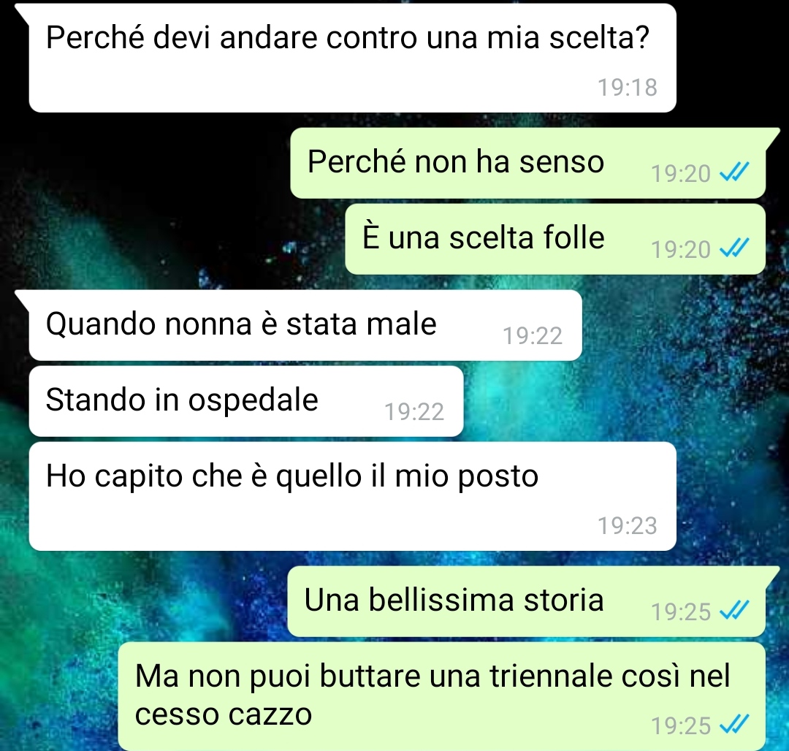The height and width of the screenshot is (751, 789).
Task: Tap the 19:25 time on 'Una bellissima storia'
Action: [681, 612]
